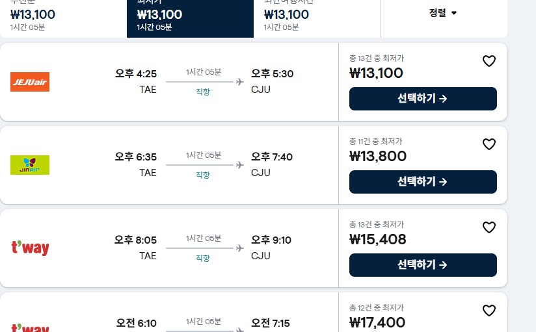Save the Jeju Air flight with the heart
Screen dimensions: 536x332
point(489,61)
